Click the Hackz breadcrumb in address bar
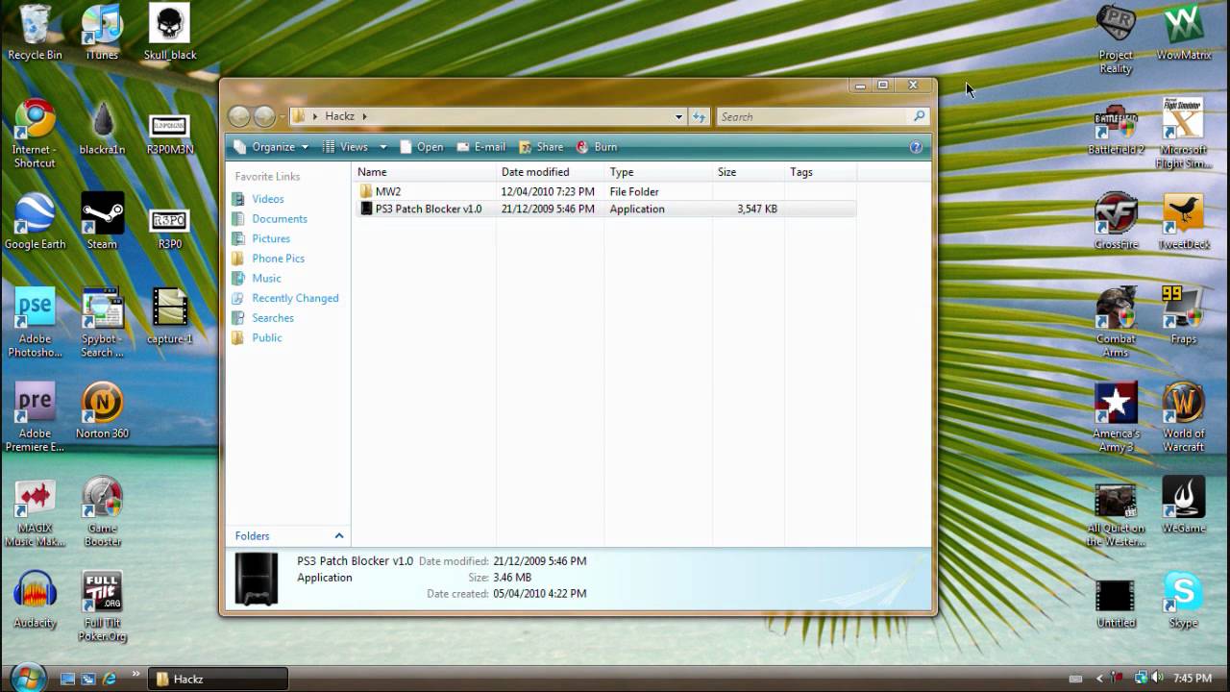1230x692 pixels. click(x=339, y=116)
